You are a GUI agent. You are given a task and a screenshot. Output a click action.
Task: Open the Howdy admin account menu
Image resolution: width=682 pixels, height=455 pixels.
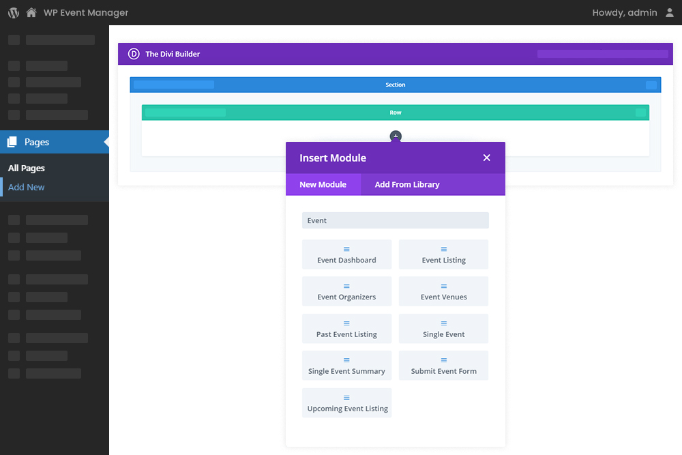pyautogui.click(x=633, y=12)
